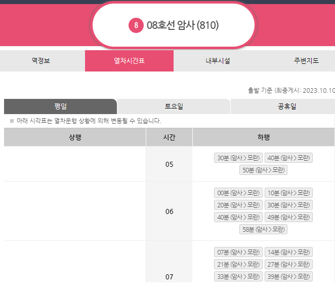Click the 아래 시각표는 열차운행 notice text
Viewport: 335px width, 287px height.
86,121
